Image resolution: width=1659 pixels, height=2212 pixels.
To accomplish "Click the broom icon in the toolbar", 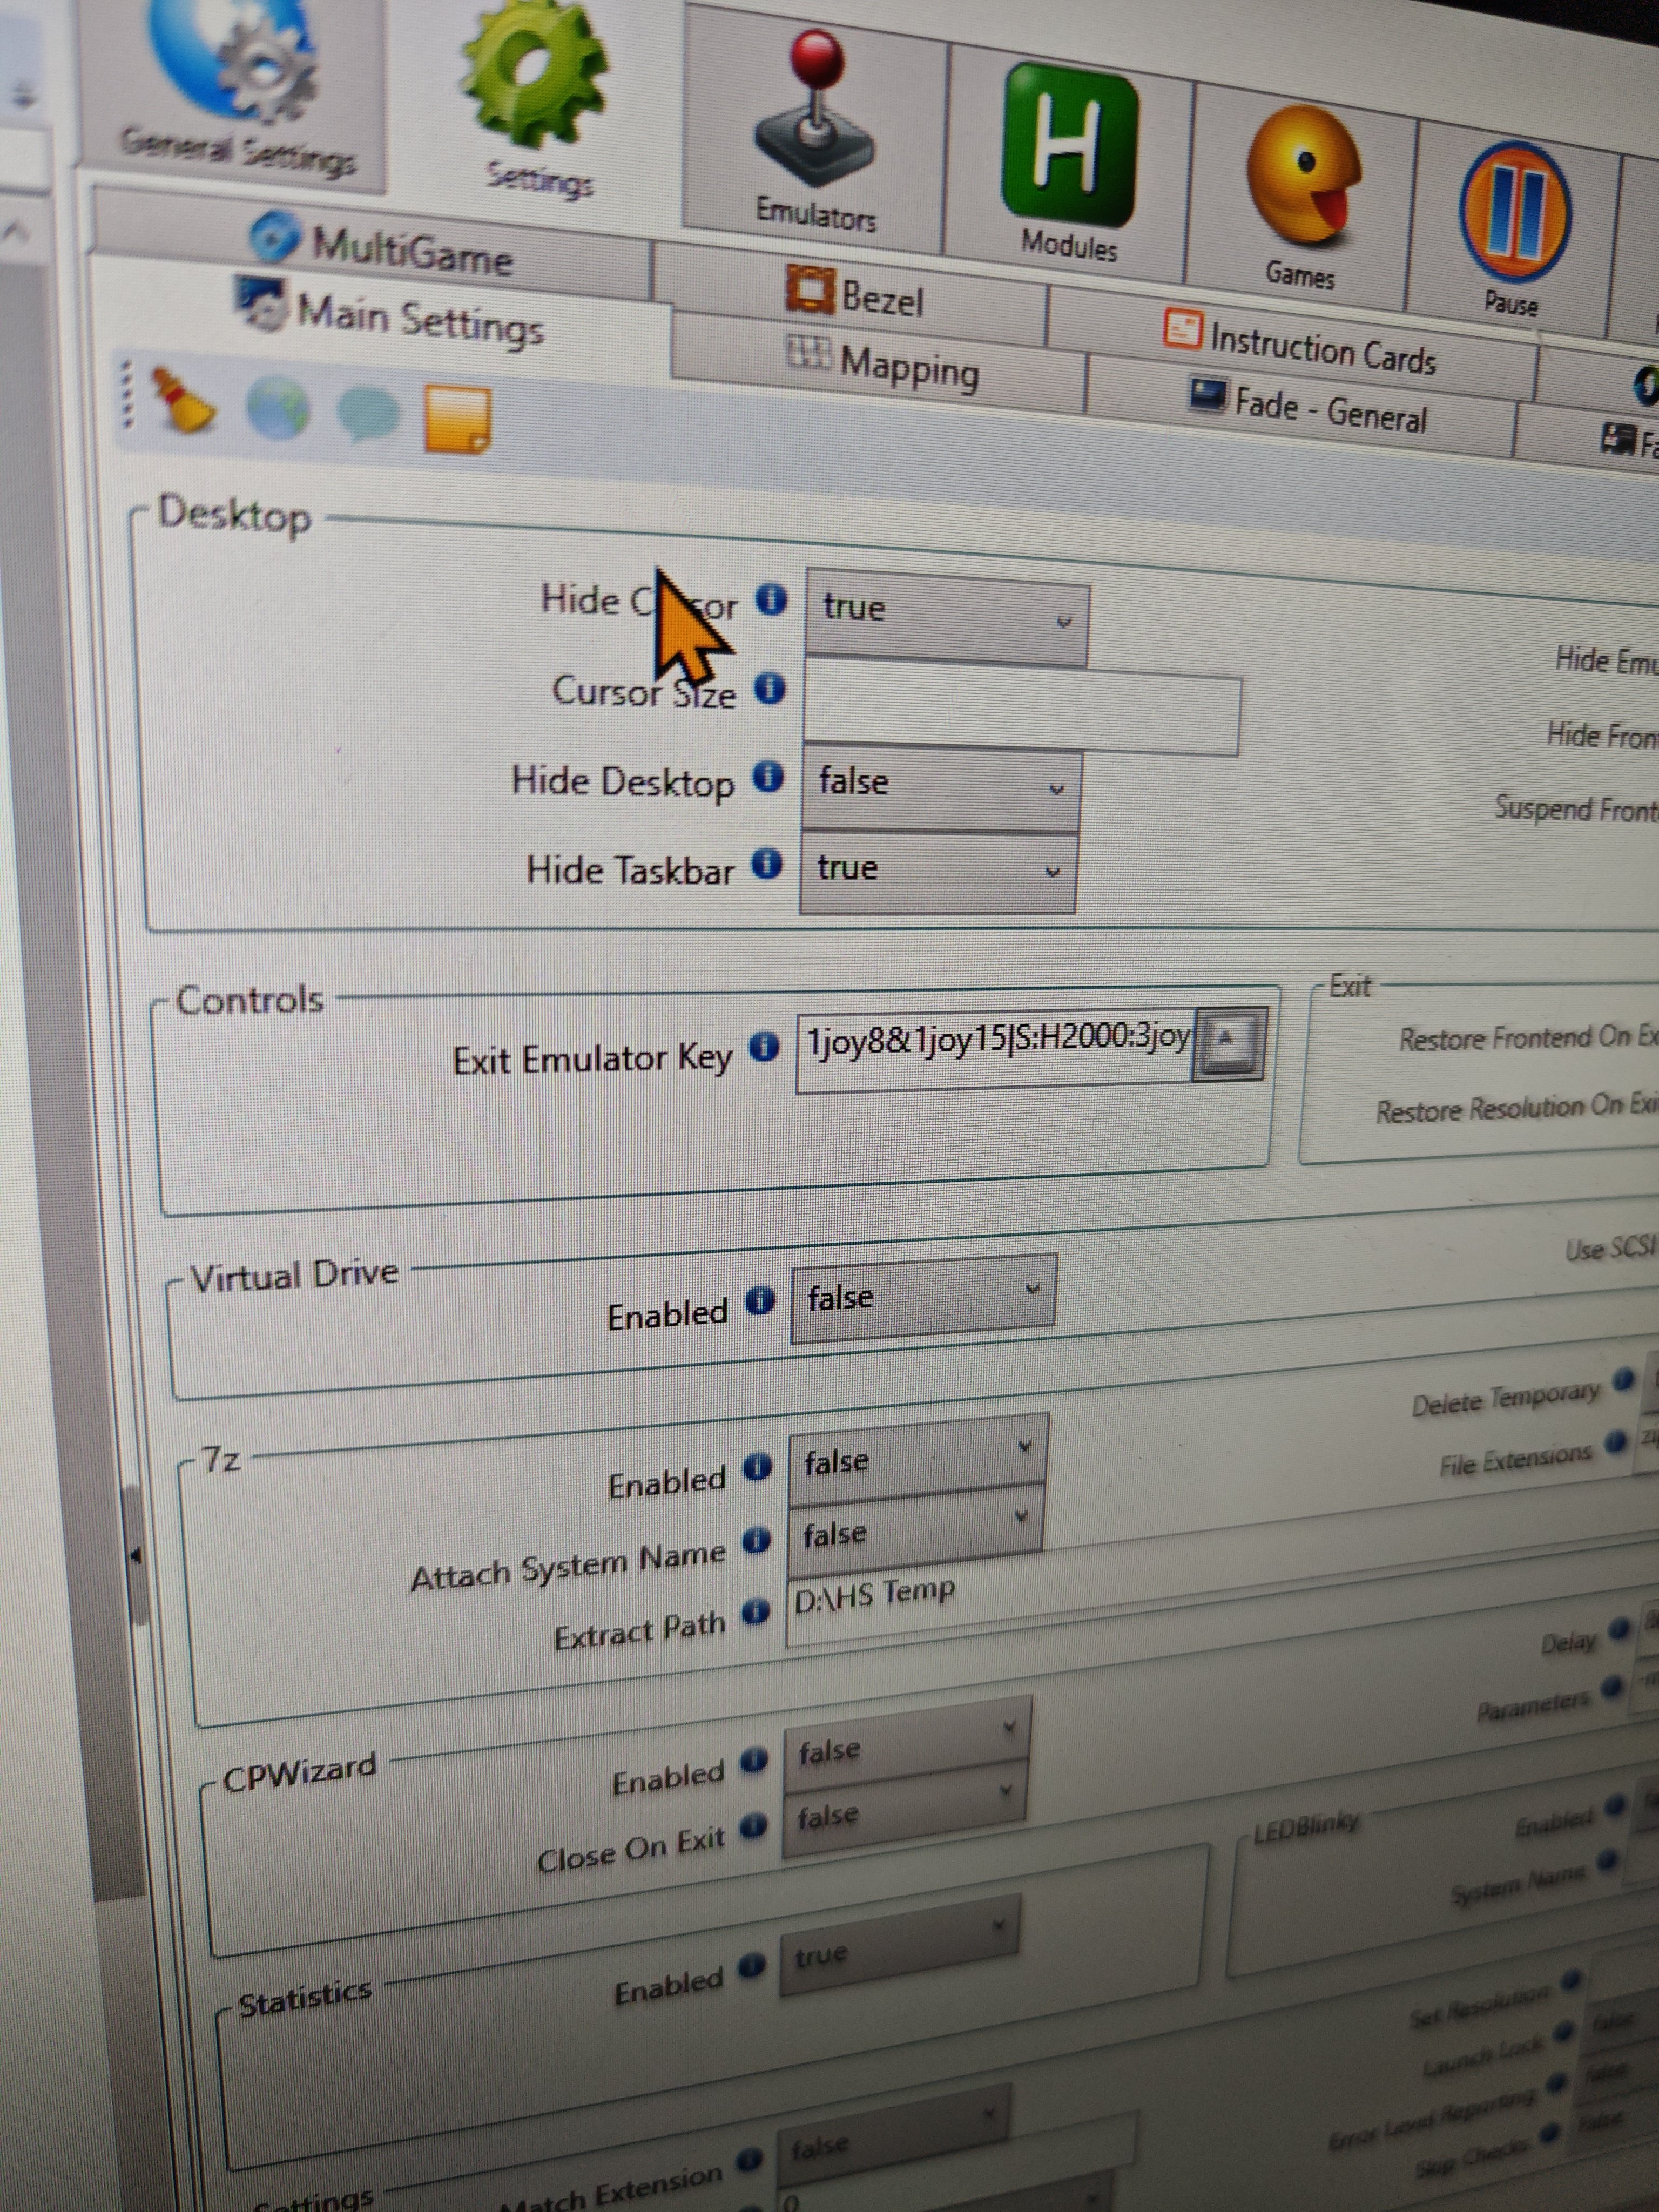I will 182,400.
